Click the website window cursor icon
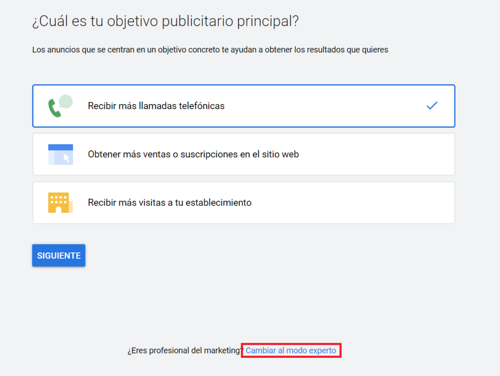This screenshot has width=500, height=376. tap(61, 155)
